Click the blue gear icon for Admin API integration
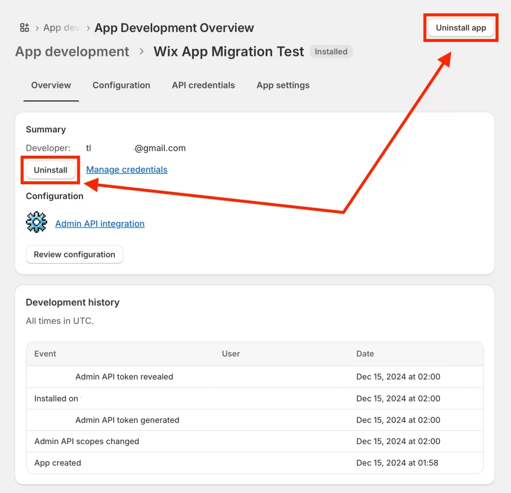This screenshot has height=493, width=511. point(36,221)
